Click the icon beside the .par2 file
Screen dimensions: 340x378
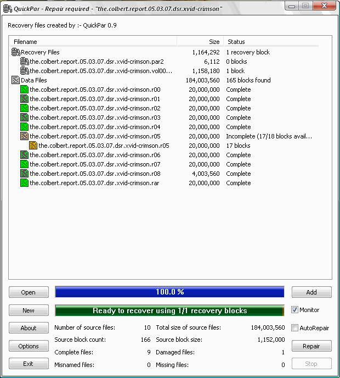click(x=24, y=62)
